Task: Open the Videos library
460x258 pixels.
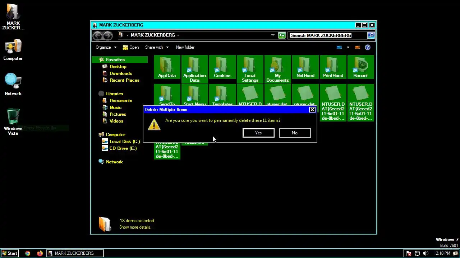Action: point(116,121)
